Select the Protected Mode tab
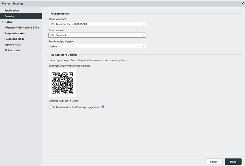 point(14,39)
